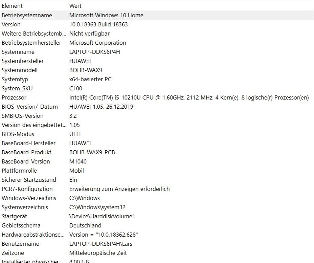
Task: Click the Benutzername row label
Action: (x=20, y=244)
